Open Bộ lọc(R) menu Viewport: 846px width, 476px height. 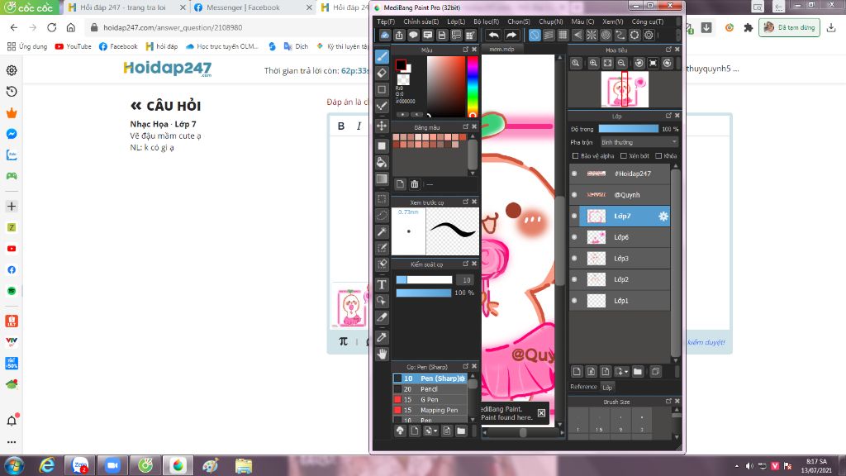point(486,21)
